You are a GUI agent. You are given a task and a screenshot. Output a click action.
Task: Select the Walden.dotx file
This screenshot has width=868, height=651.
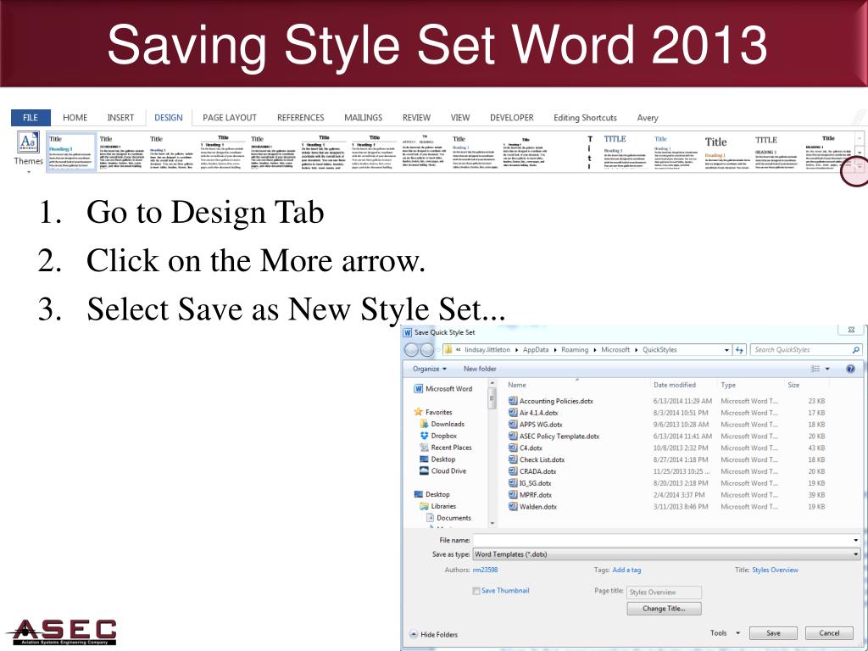tap(532, 507)
